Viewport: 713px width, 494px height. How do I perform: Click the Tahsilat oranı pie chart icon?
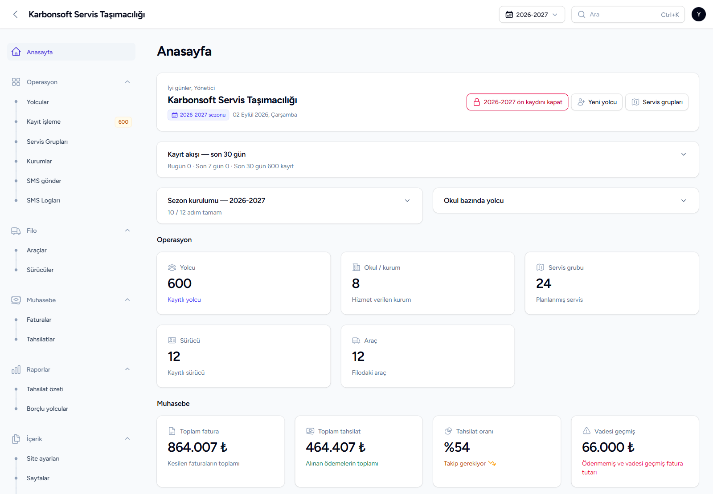[x=448, y=431]
